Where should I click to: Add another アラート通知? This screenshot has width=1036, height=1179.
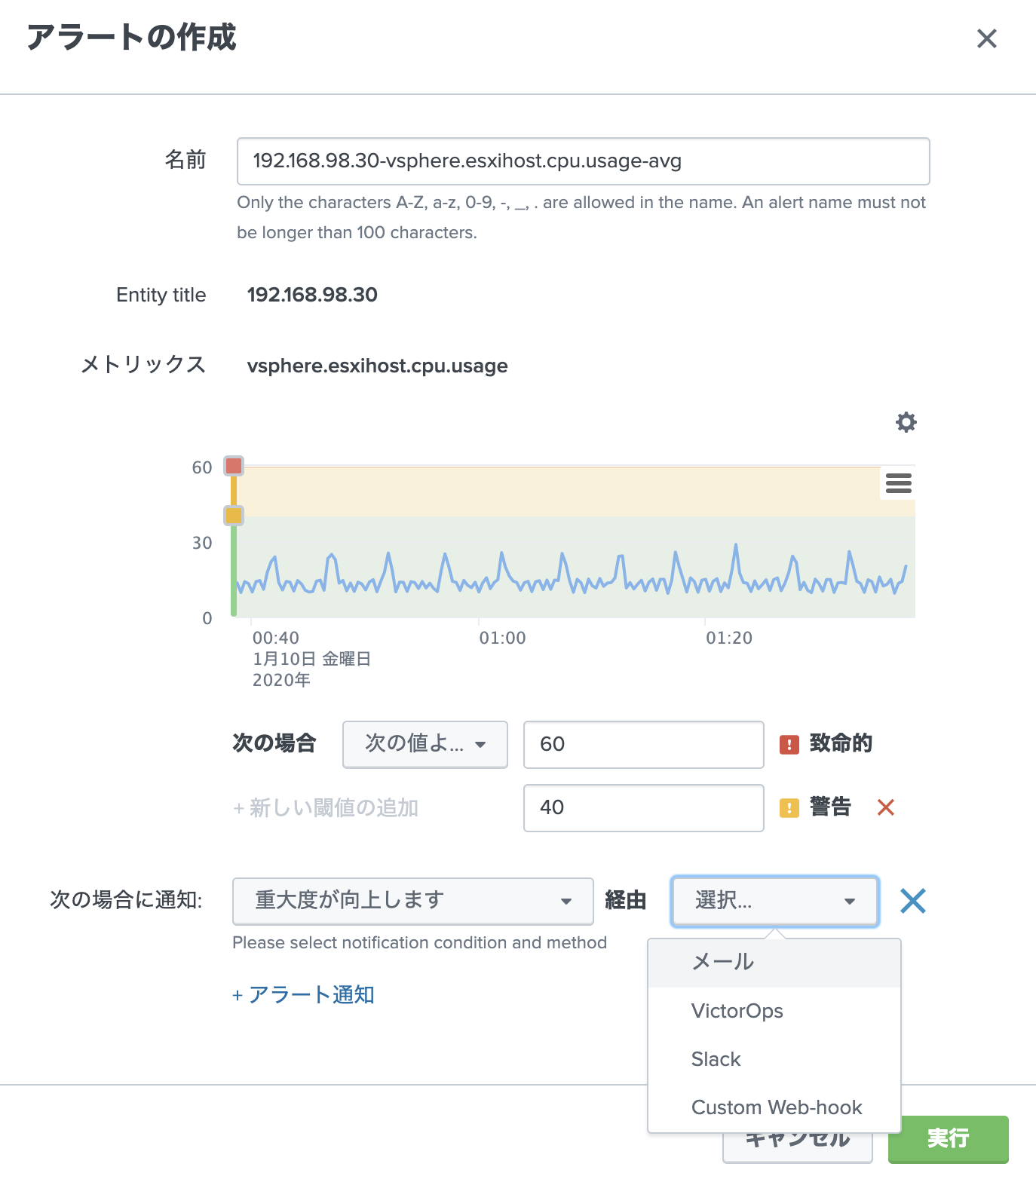tap(303, 995)
